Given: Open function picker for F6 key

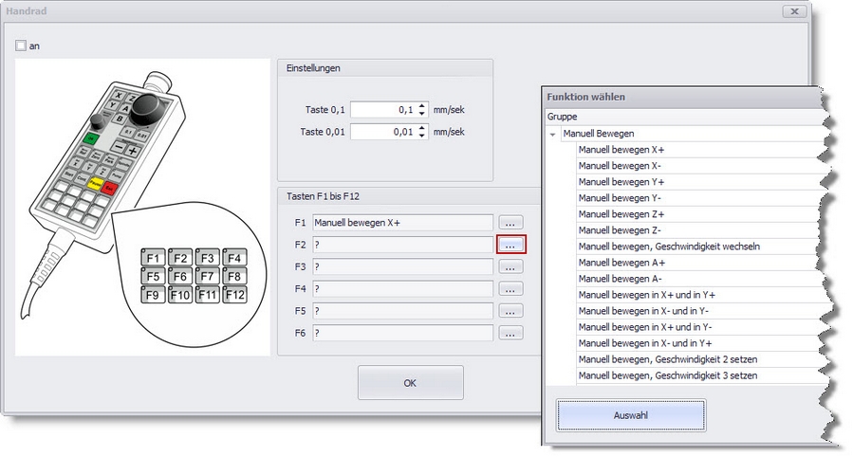Looking at the screenshot, I should tap(511, 333).
